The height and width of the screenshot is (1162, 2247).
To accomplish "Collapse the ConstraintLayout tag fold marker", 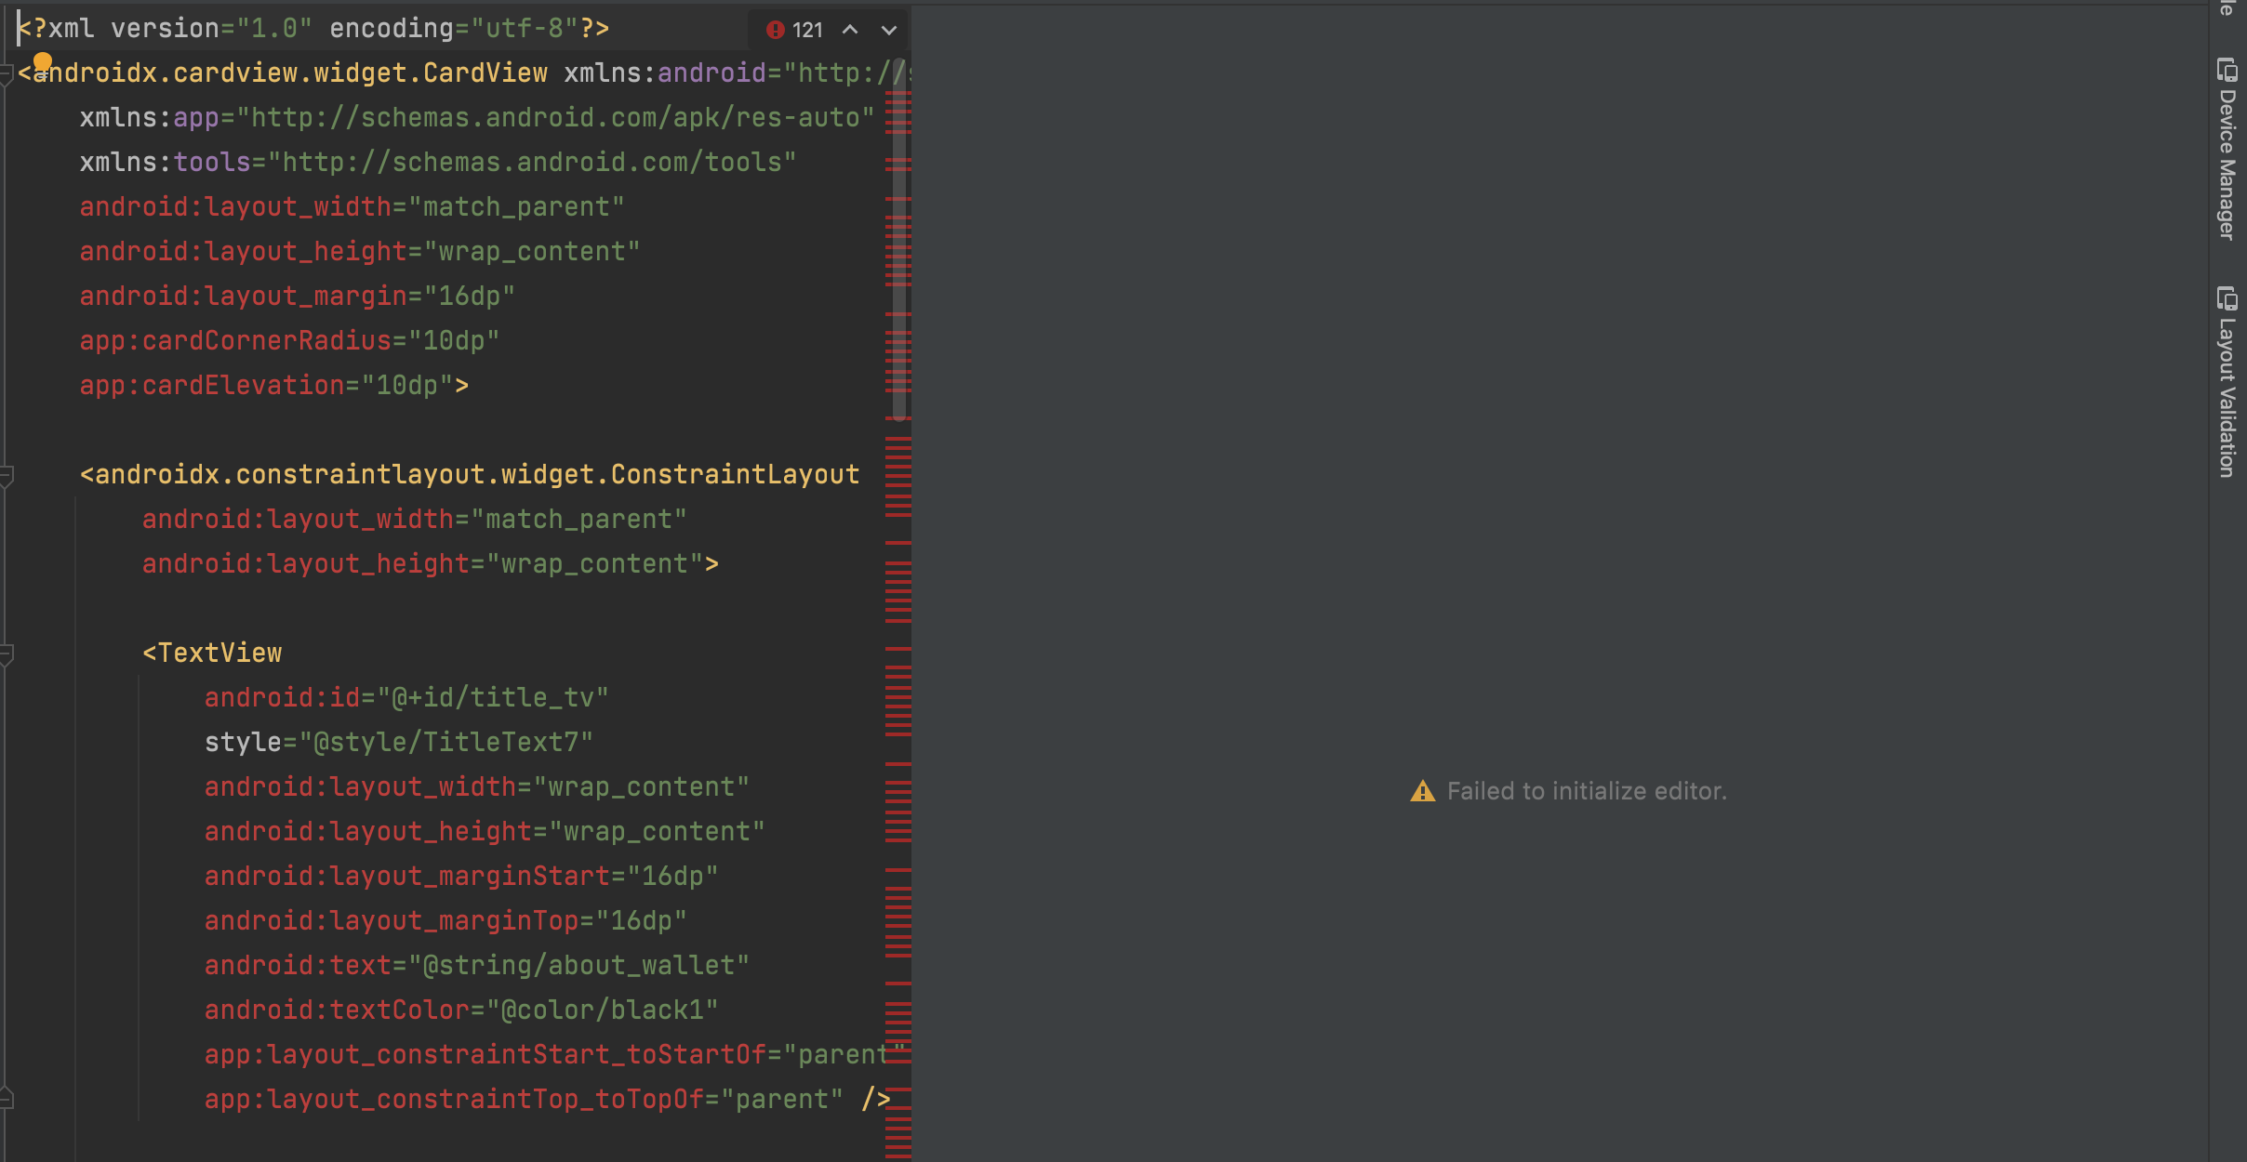I will pyautogui.click(x=6, y=475).
